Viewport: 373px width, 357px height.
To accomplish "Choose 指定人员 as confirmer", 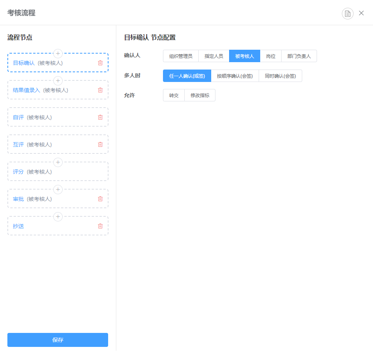I will [x=214, y=56].
